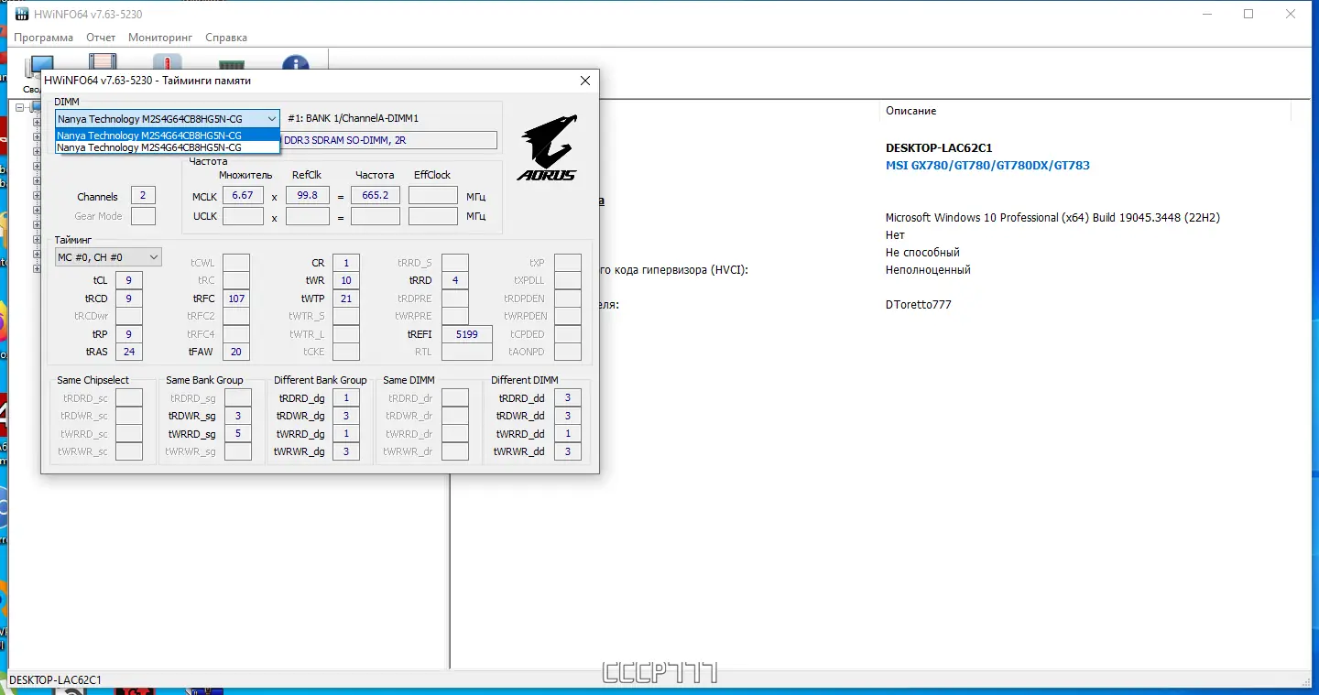The width and height of the screenshot is (1319, 695).
Task: Open the DIMM module dropdown arrow
Action: (272, 119)
